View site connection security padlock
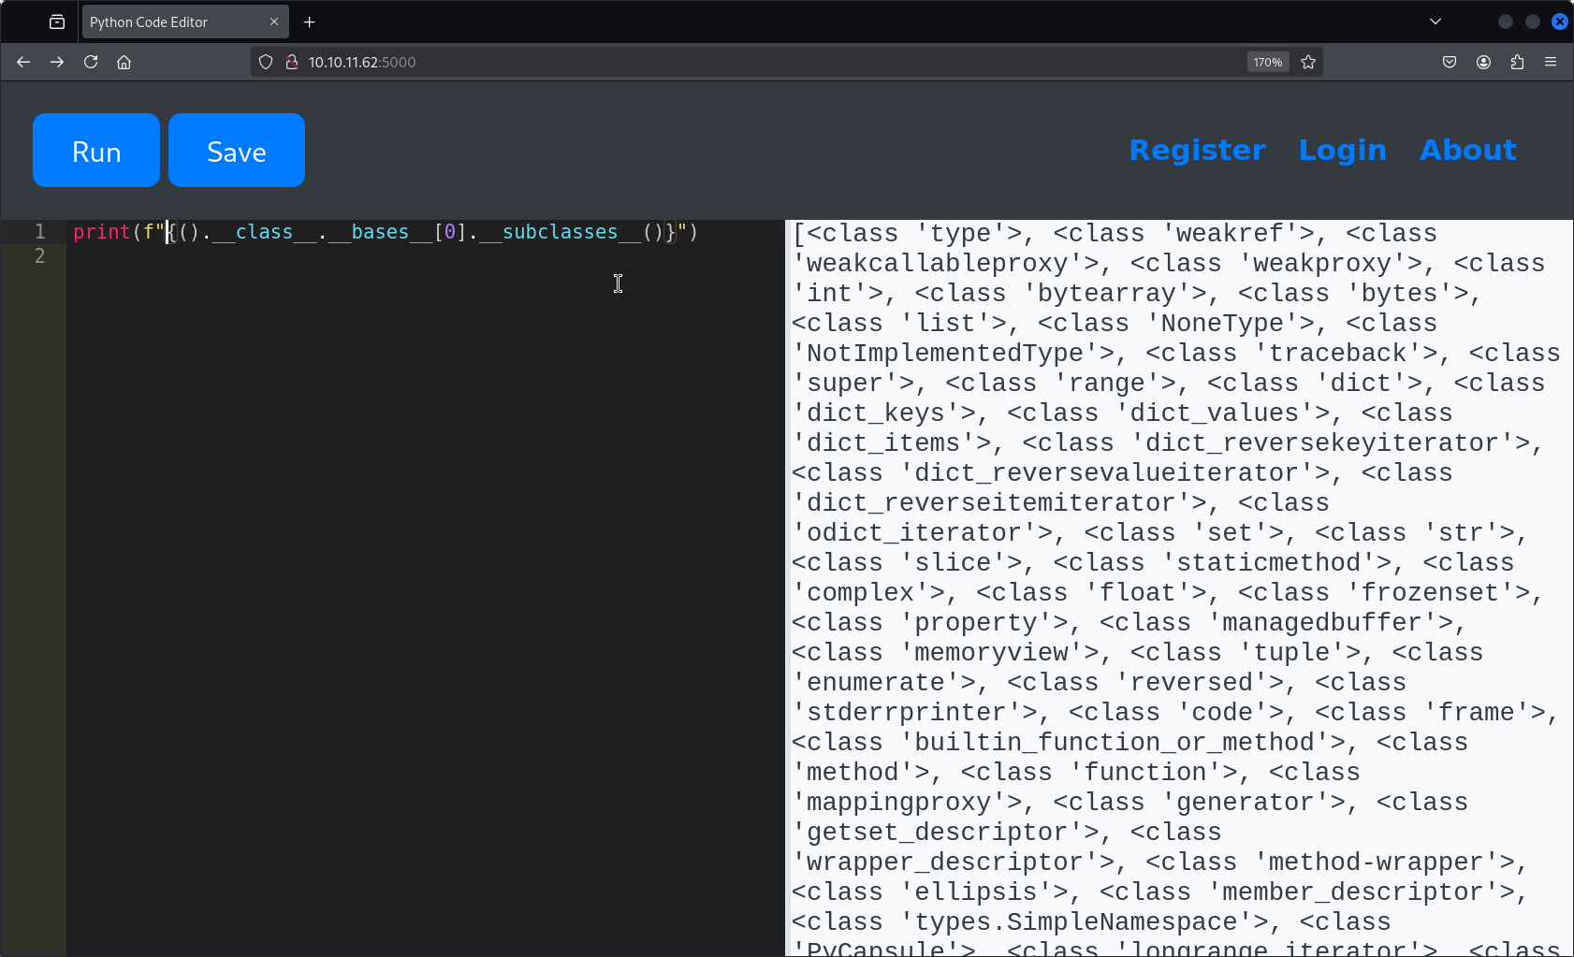 (291, 62)
